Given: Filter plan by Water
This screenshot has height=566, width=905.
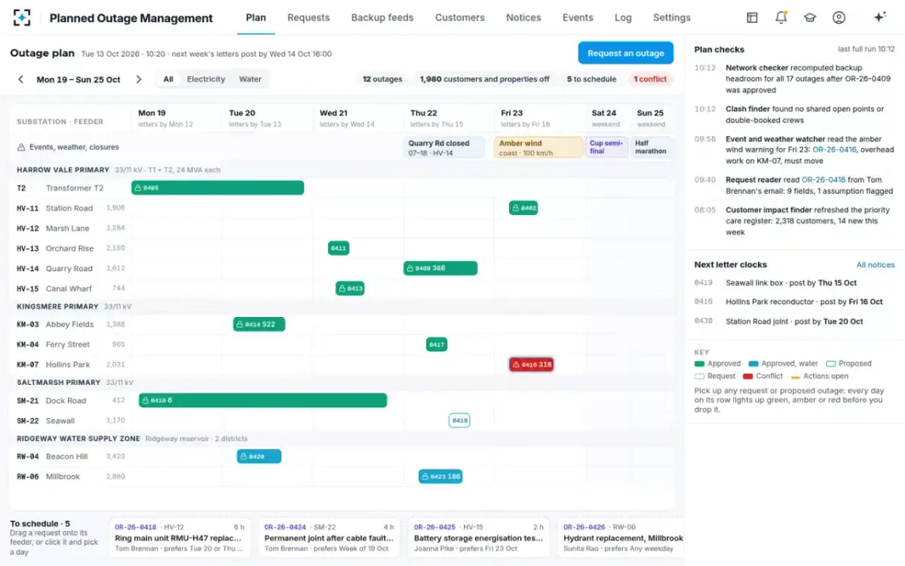Looking at the screenshot, I should coord(250,79).
